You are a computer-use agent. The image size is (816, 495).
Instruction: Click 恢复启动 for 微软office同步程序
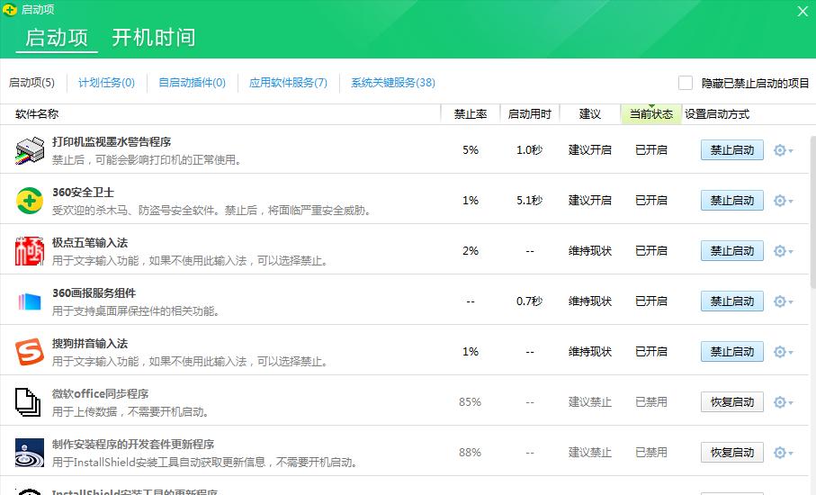coord(732,402)
